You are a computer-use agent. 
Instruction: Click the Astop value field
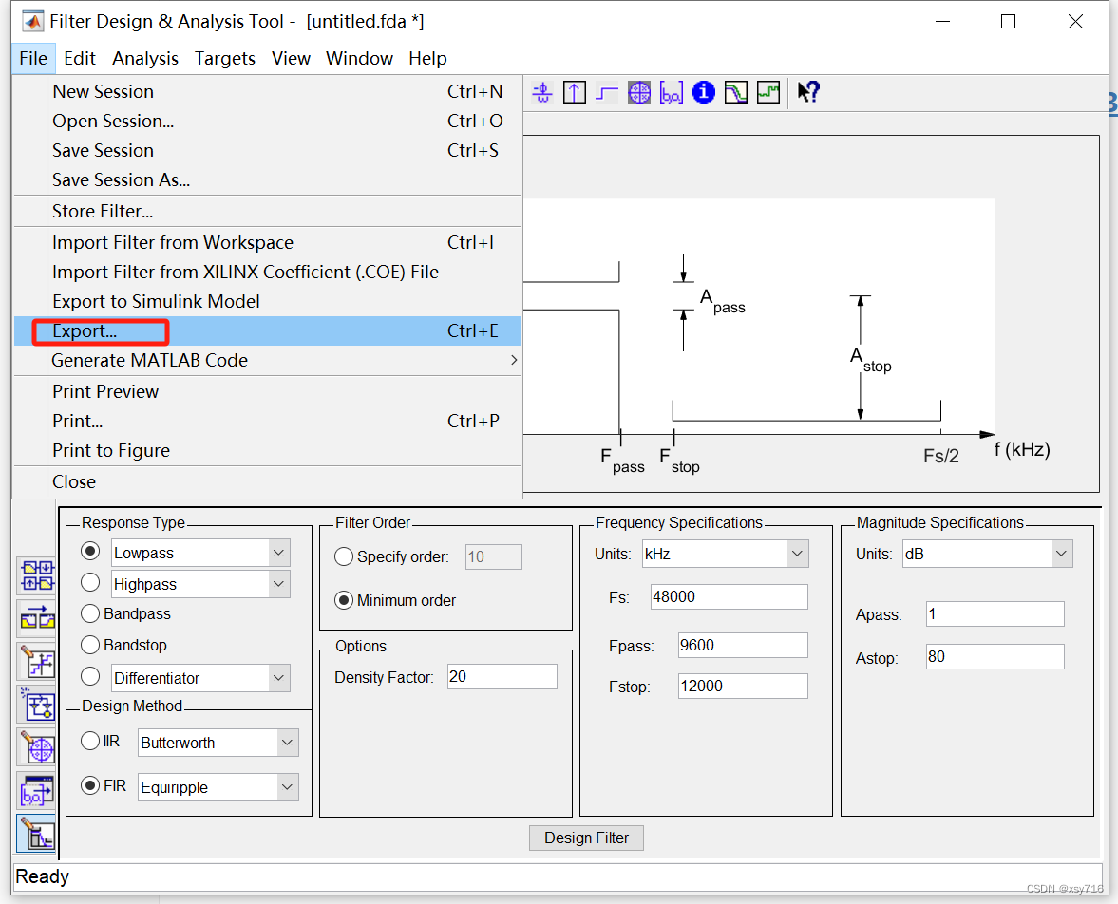tap(995, 656)
